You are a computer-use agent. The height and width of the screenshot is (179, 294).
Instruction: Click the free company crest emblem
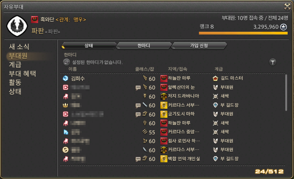point(17,26)
